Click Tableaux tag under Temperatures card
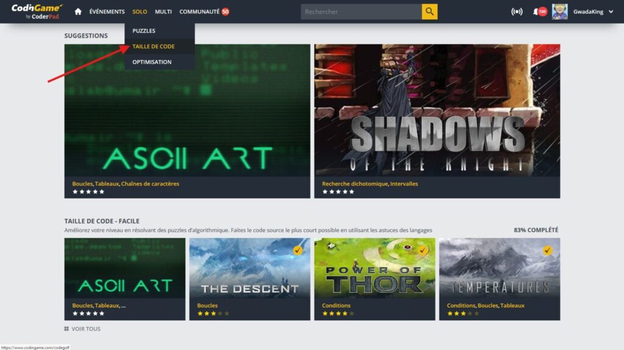This screenshot has height=350, width=624. [512, 306]
